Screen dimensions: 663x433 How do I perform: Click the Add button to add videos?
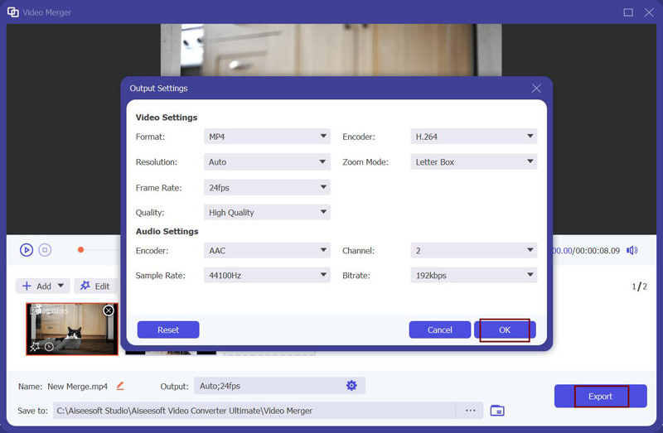pyautogui.click(x=36, y=286)
